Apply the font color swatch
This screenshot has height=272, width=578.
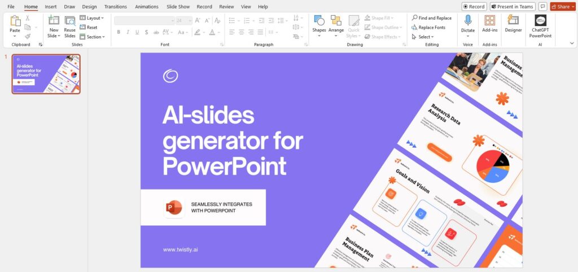coord(213,32)
